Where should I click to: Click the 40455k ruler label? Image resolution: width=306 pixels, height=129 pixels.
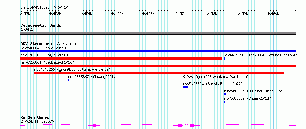tap(117, 14)
